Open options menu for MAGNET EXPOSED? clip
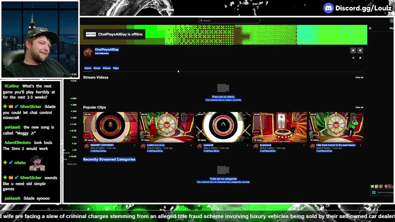 click(135, 145)
